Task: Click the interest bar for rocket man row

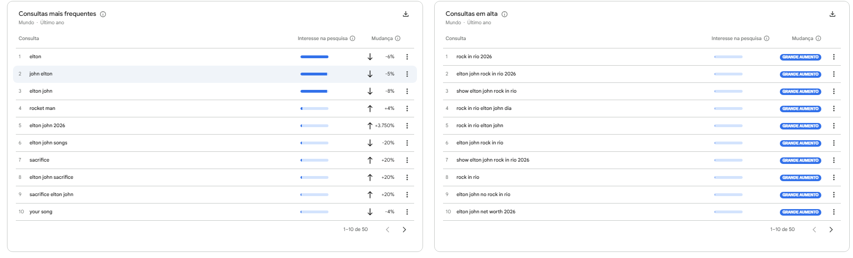Action: (x=314, y=109)
